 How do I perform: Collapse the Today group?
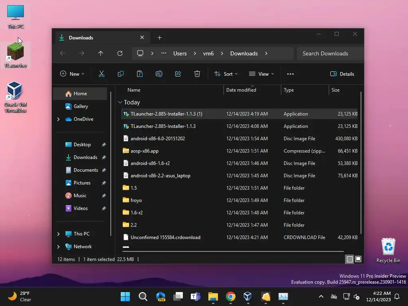pos(120,102)
